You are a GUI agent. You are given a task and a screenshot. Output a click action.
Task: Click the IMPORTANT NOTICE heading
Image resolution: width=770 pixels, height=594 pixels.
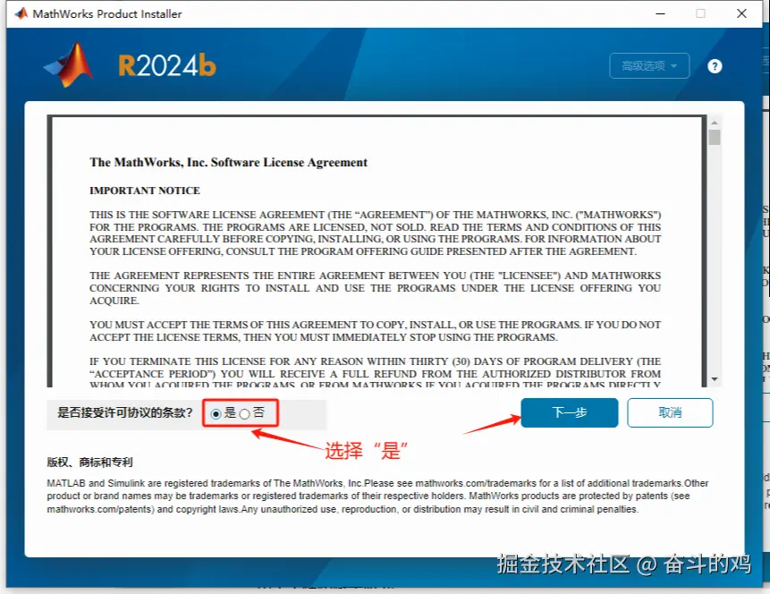coord(145,191)
